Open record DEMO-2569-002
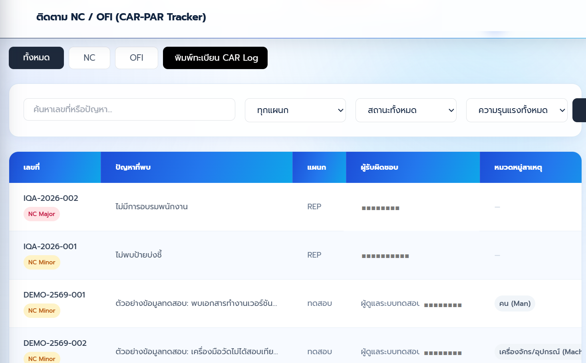586x363 pixels. coord(55,343)
